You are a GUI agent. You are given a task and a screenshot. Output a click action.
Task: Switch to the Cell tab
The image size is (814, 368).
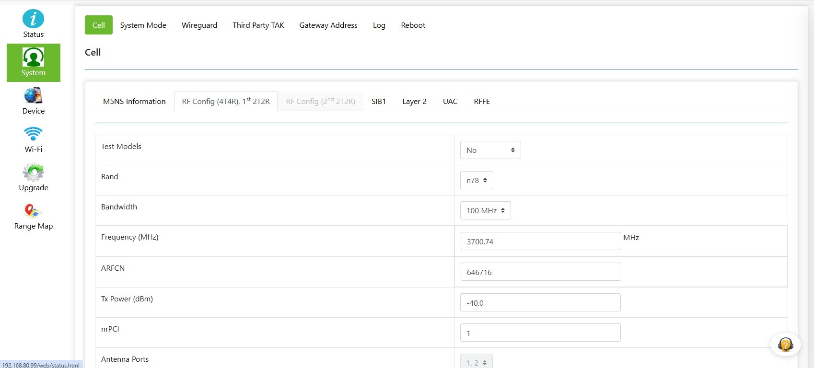[x=99, y=25]
